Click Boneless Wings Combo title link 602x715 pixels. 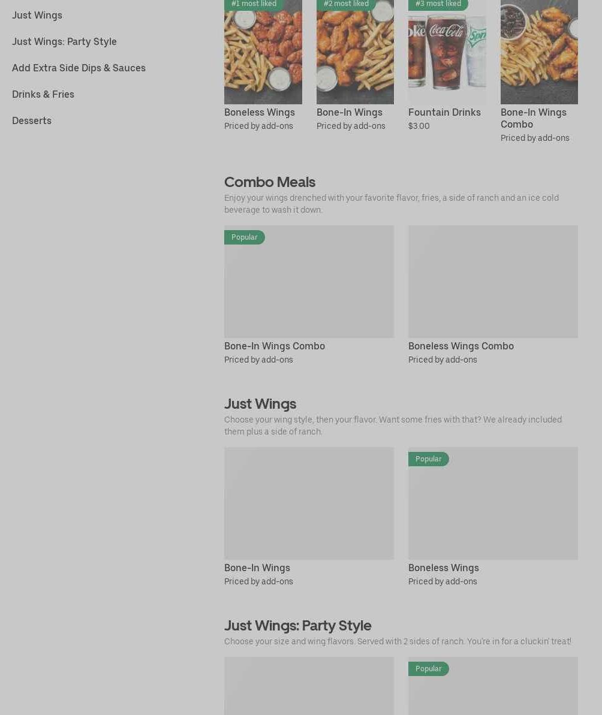(x=461, y=346)
